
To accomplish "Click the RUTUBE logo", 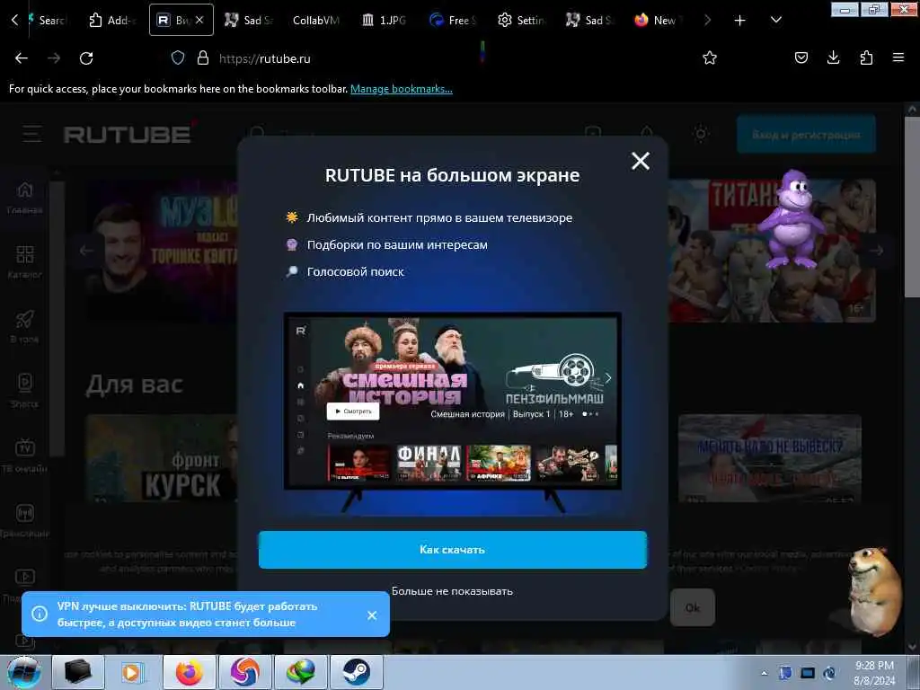I will (128, 135).
